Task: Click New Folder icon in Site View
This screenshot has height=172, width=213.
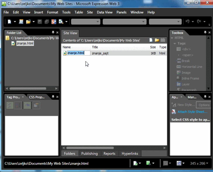Action: coord(157,40)
